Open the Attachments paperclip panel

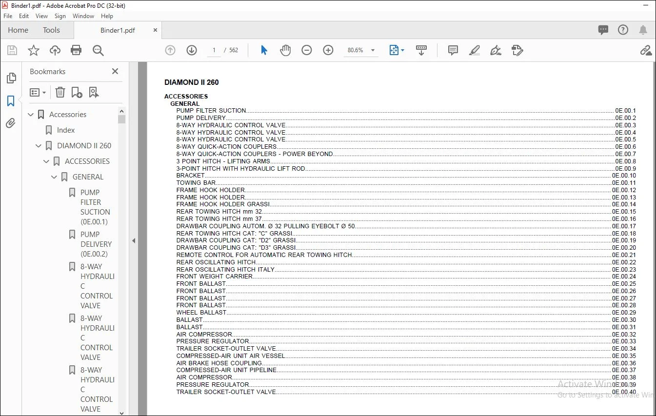tap(11, 123)
